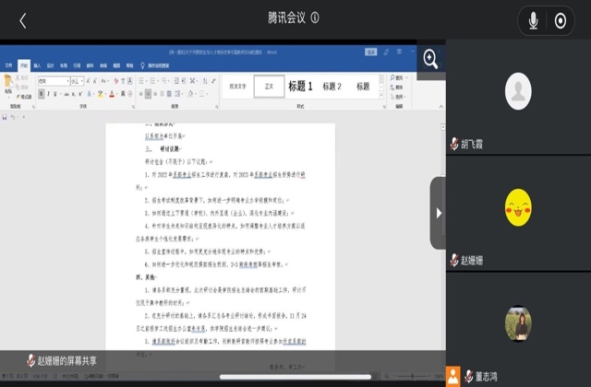
Task: Toggle the recording button in top bar
Action: [561, 20]
